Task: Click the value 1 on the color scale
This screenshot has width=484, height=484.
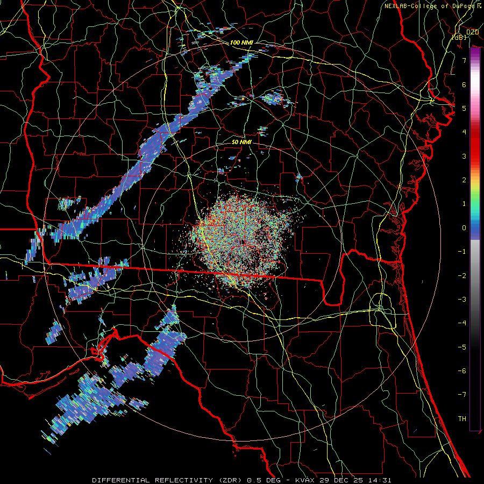Action: [x=464, y=204]
